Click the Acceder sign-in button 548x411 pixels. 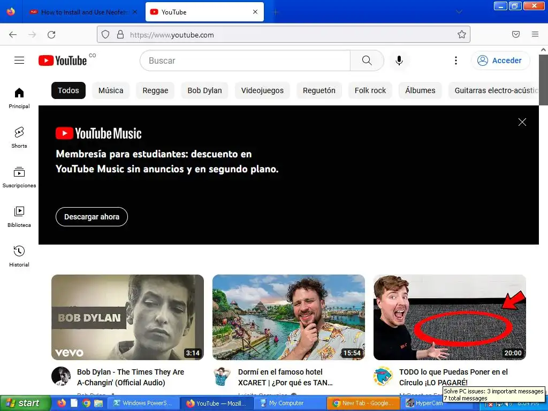click(500, 60)
